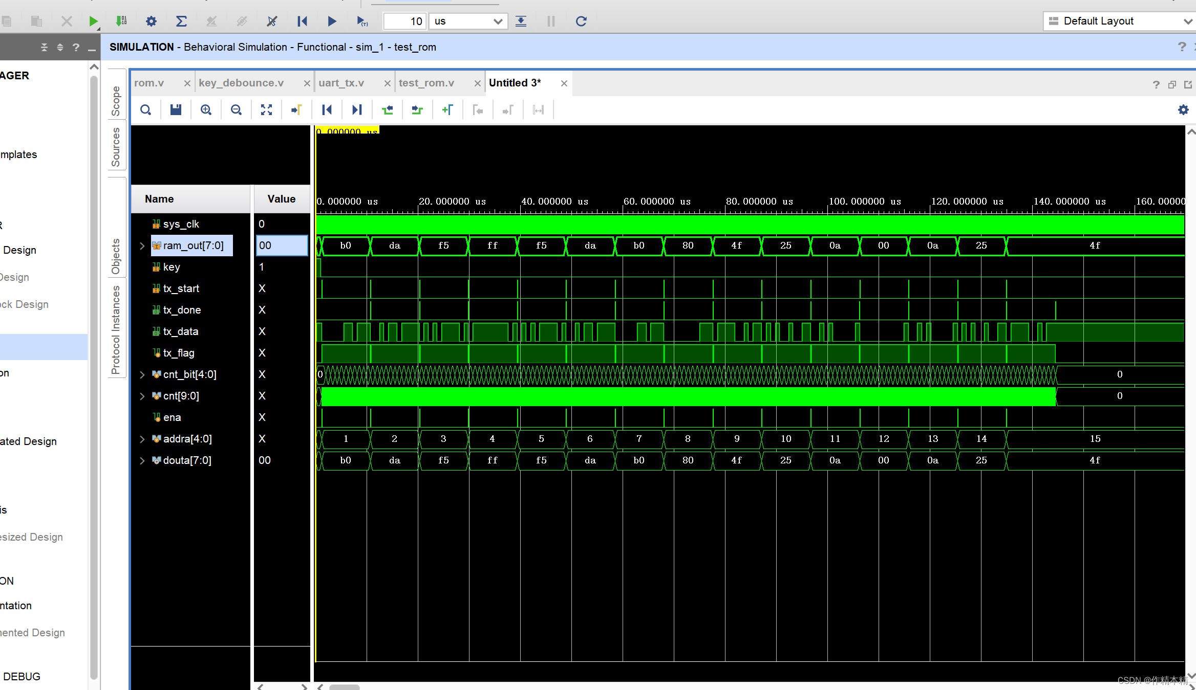
Task: Open Protocol Instances side panel
Action: pyautogui.click(x=116, y=330)
